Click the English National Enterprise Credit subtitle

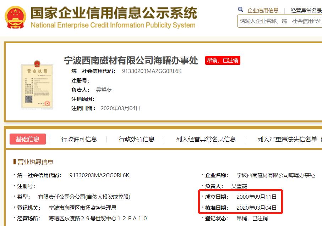click(113, 25)
